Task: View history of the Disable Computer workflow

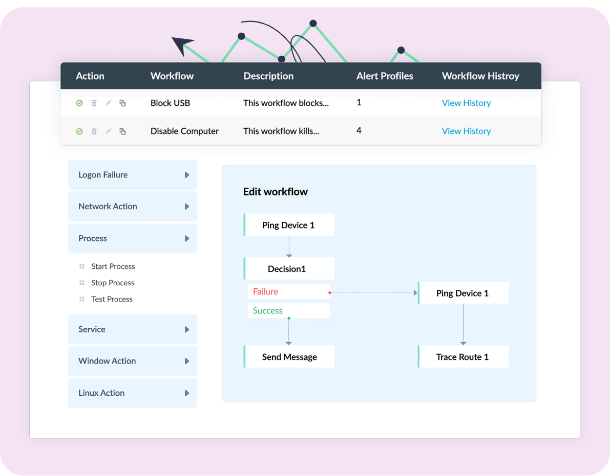Action: 466,131
